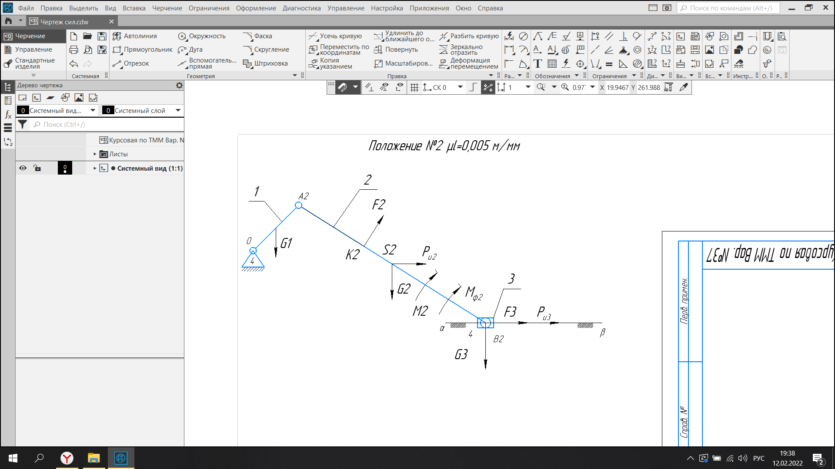Click the home screen icon
The width and height of the screenshot is (835, 469).
click(x=8, y=21)
